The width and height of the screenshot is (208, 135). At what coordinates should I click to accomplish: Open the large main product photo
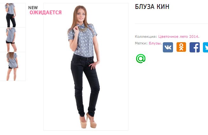pos(86,67)
